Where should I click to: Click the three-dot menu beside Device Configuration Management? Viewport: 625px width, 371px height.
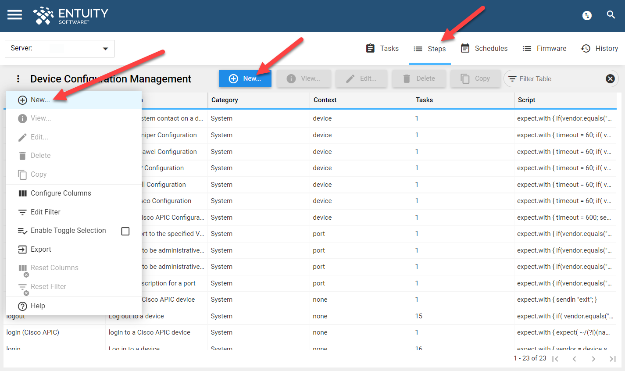[18, 78]
